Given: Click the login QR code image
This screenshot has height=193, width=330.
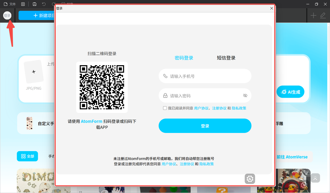Looking at the screenshot, I should (x=102, y=87).
